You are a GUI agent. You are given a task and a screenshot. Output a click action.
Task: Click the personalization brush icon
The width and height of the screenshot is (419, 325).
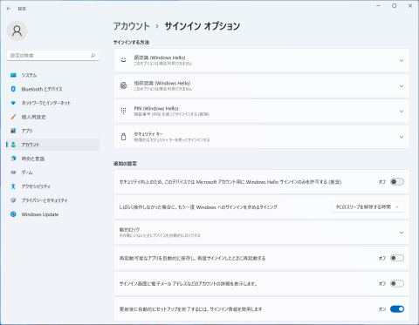tap(13, 117)
